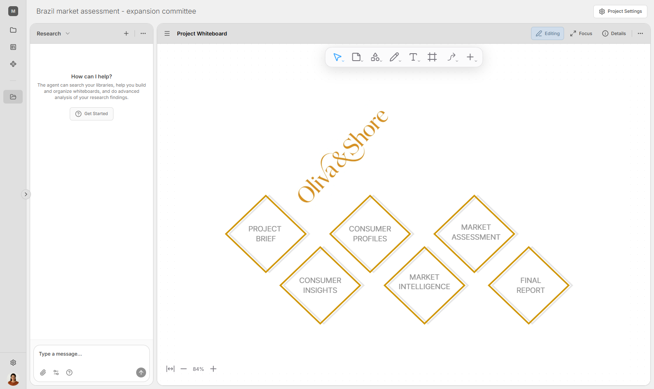Pick the sticky note tool

pyautogui.click(x=357, y=57)
